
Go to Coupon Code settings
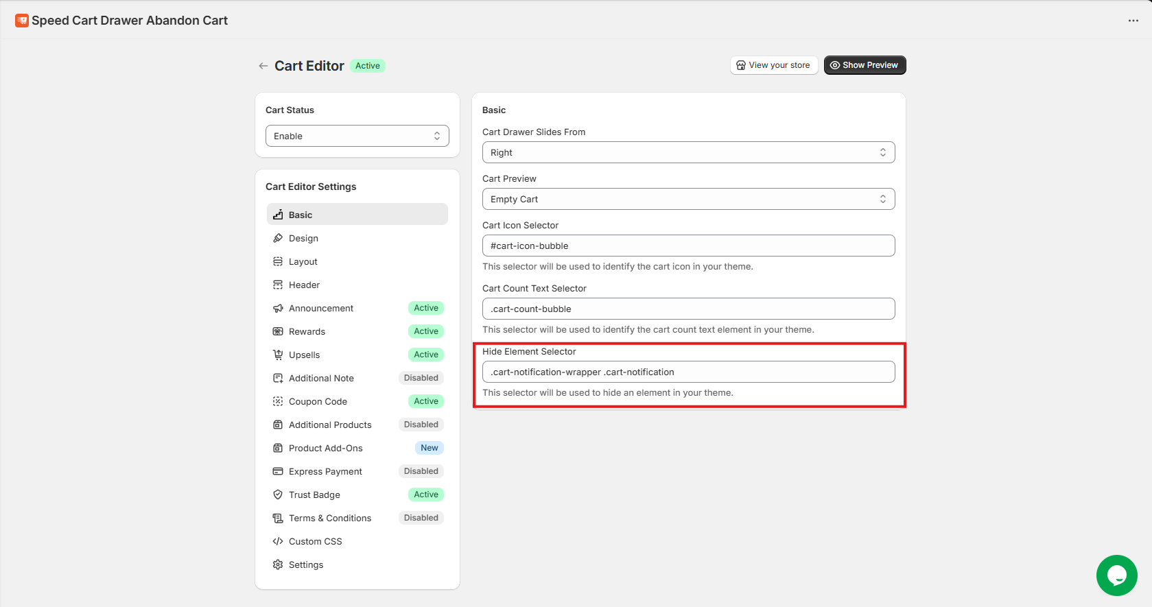(x=318, y=401)
